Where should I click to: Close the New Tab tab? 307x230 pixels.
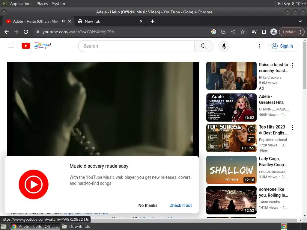pos(141,21)
